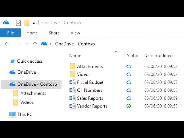Click the 03/06/2018 09:57 date of Fiscal Budget
This screenshot has width=184, height=138.
click(x=161, y=83)
